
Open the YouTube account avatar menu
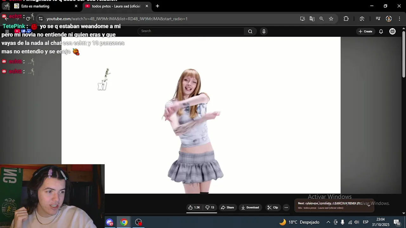click(x=392, y=31)
